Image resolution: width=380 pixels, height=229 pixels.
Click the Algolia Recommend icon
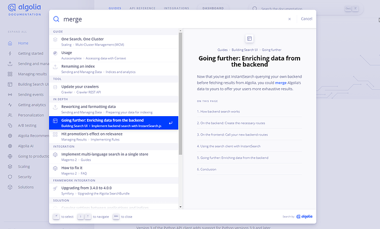coord(10,136)
